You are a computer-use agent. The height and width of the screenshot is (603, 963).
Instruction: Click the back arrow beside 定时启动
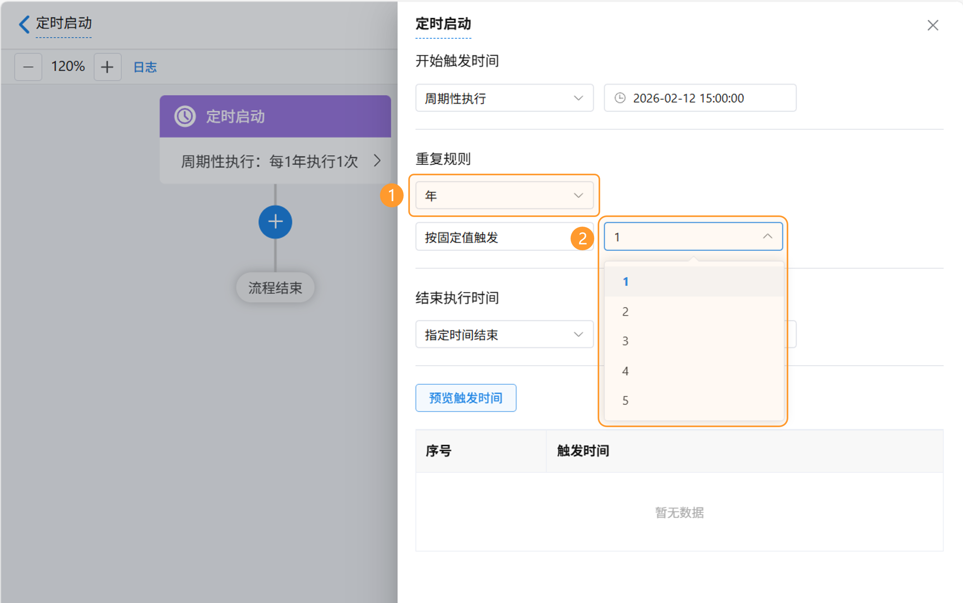click(x=24, y=24)
